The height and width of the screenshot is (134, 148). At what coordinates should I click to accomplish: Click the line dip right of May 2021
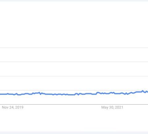[x=128, y=94]
